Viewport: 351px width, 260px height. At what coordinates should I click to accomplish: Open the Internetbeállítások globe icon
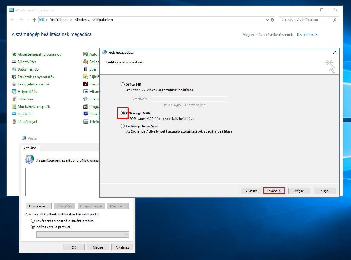click(x=86, y=99)
